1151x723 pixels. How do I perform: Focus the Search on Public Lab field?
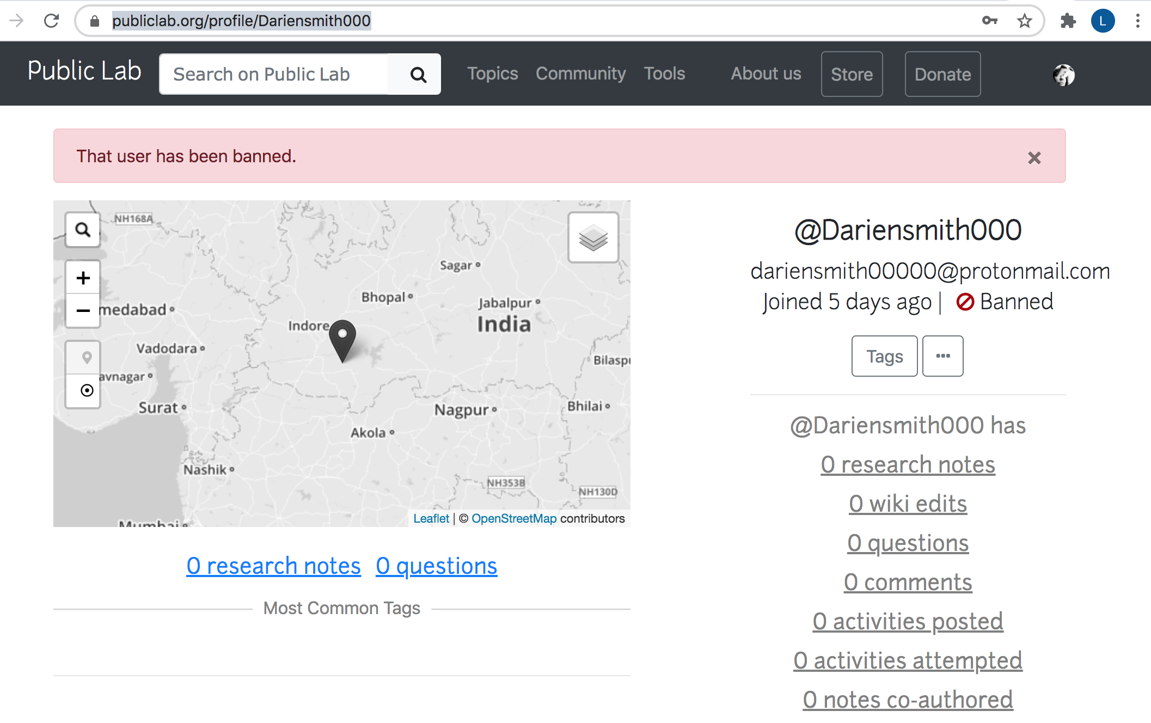(274, 75)
